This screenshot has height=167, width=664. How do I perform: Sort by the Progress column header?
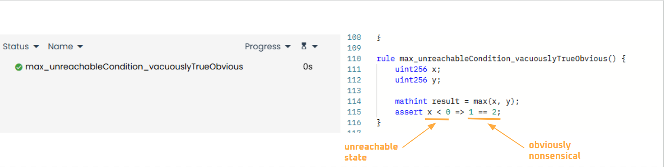262,47
